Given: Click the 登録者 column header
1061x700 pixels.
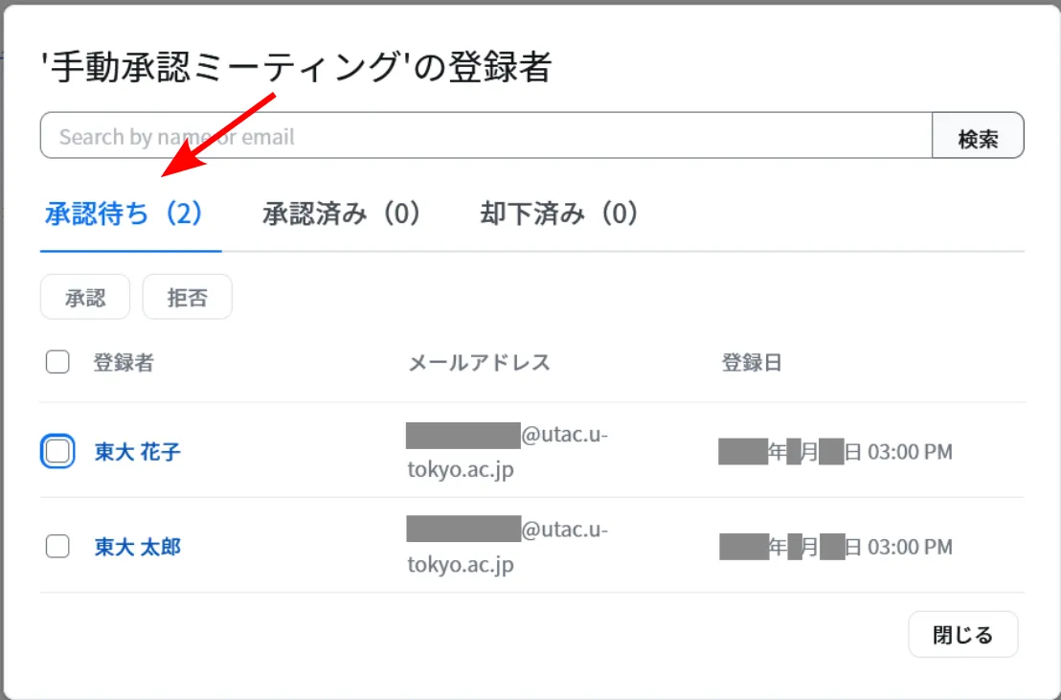Looking at the screenshot, I should coord(123,363).
